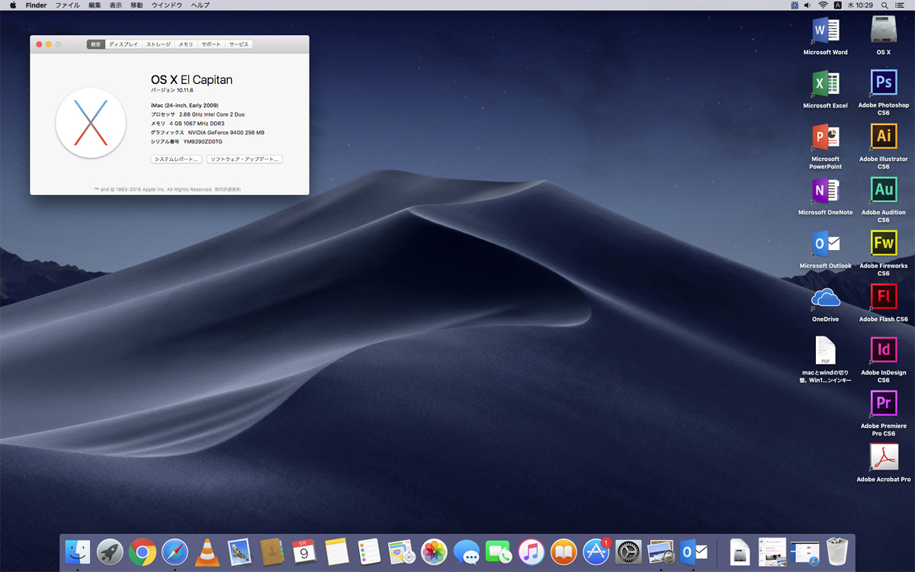Open Adobe Audition CS6

click(x=883, y=191)
